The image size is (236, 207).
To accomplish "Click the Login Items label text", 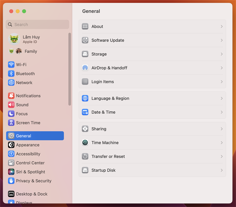I will tap(103, 82).
